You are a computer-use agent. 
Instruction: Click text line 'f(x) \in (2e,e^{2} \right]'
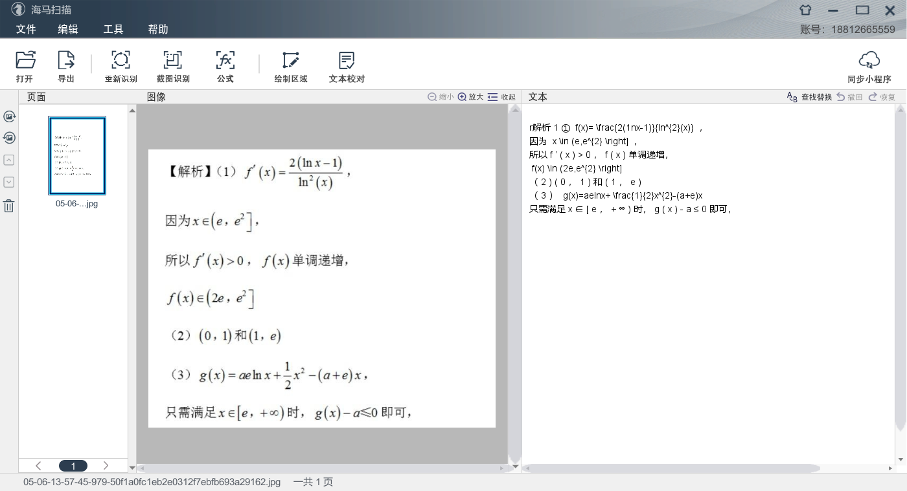click(x=577, y=168)
